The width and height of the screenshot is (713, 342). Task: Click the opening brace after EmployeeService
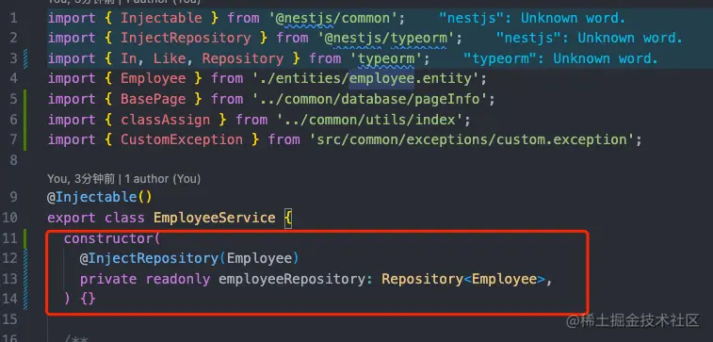coord(288,218)
